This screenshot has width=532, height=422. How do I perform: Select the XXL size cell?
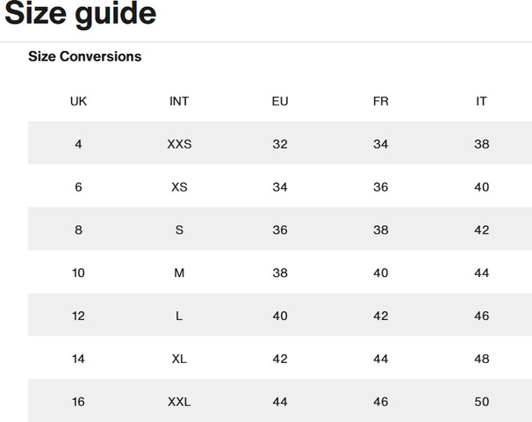click(179, 402)
